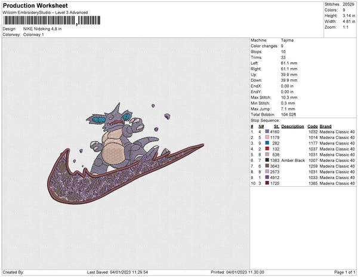Click the Colors value 9 in the header
The width and height of the screenshot is (358, 277).
point(344,10)
